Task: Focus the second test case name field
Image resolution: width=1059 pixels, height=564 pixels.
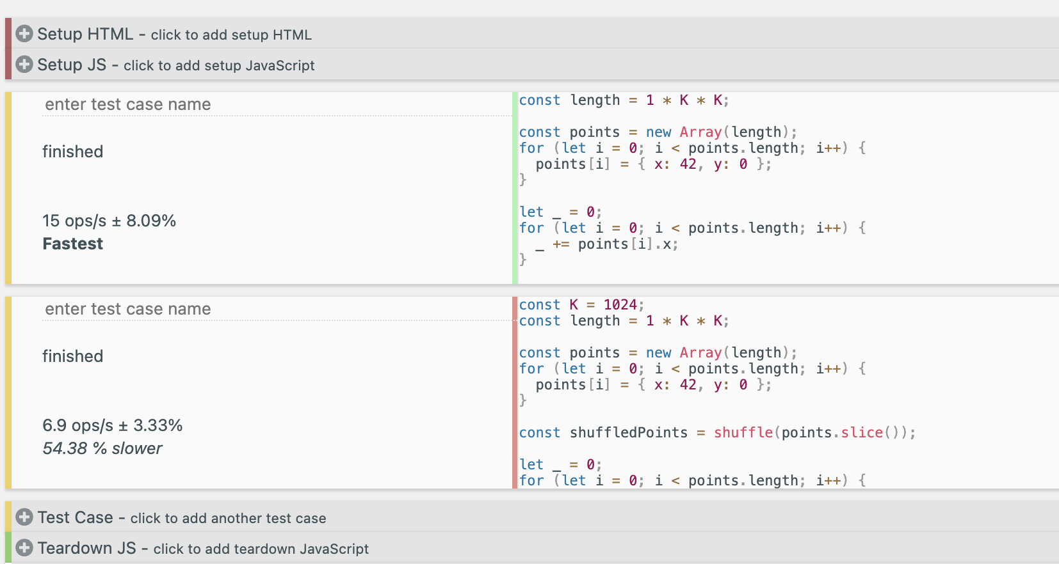Action: [x=276, y=309]
